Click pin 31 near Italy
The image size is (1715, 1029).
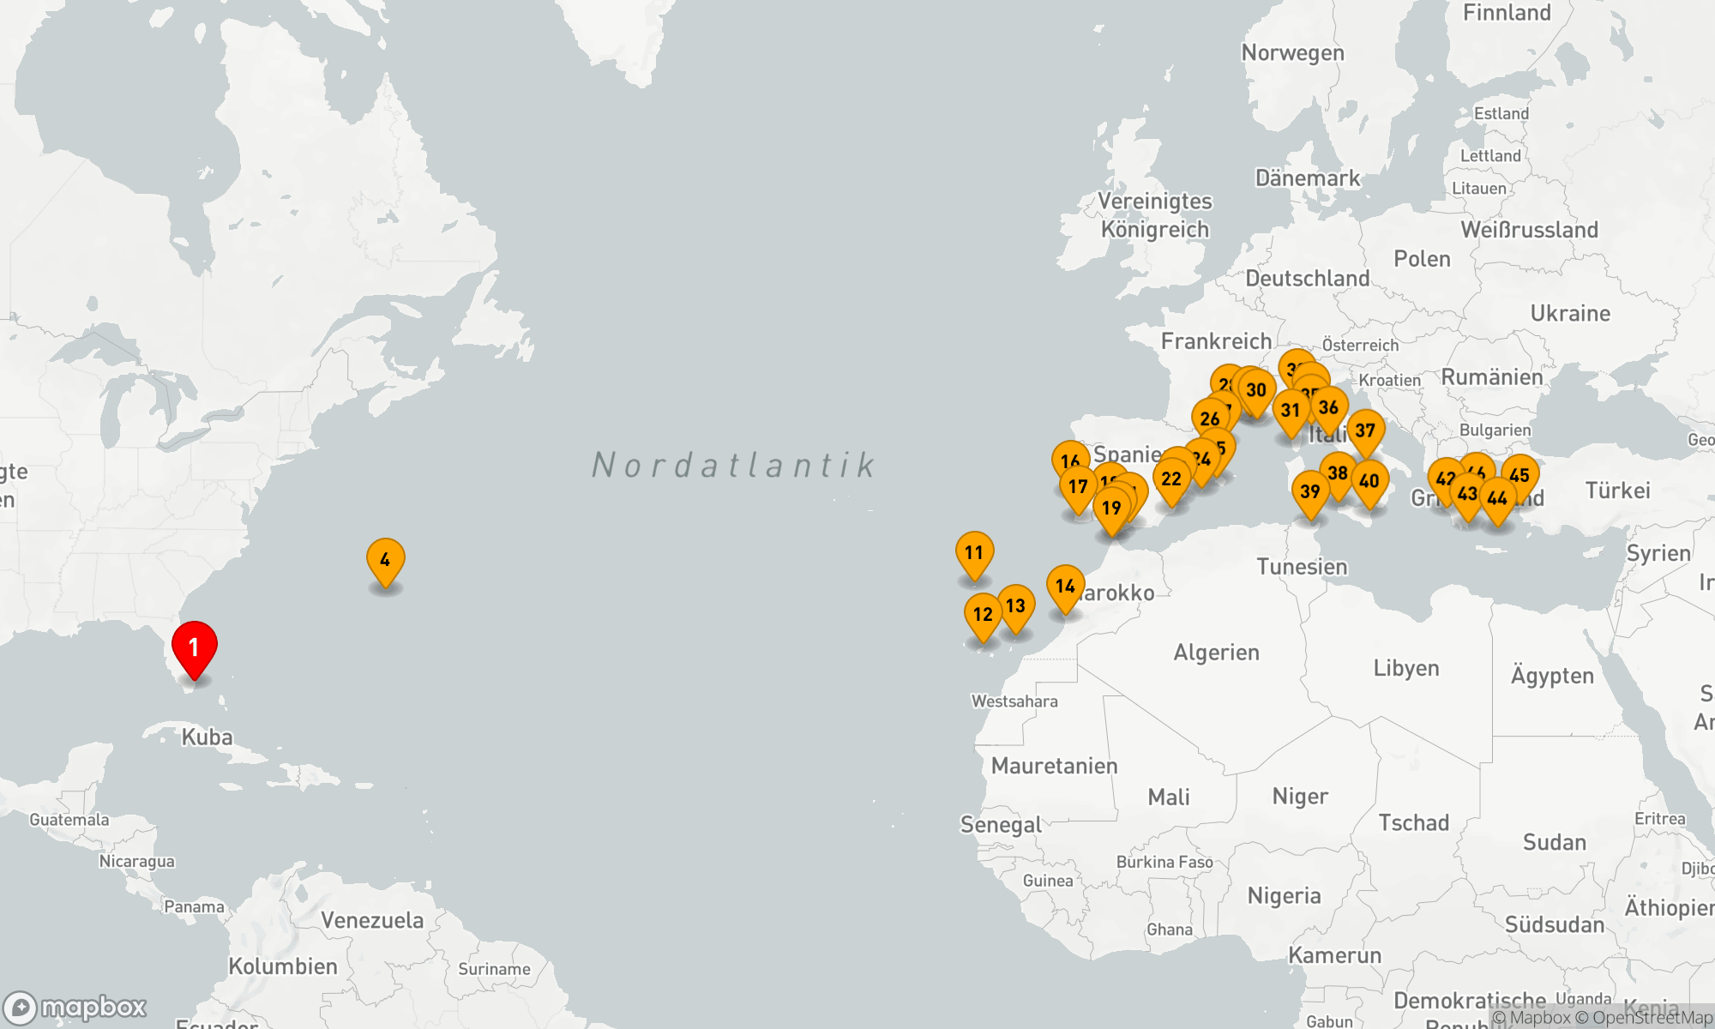(x=1291, y=411)
